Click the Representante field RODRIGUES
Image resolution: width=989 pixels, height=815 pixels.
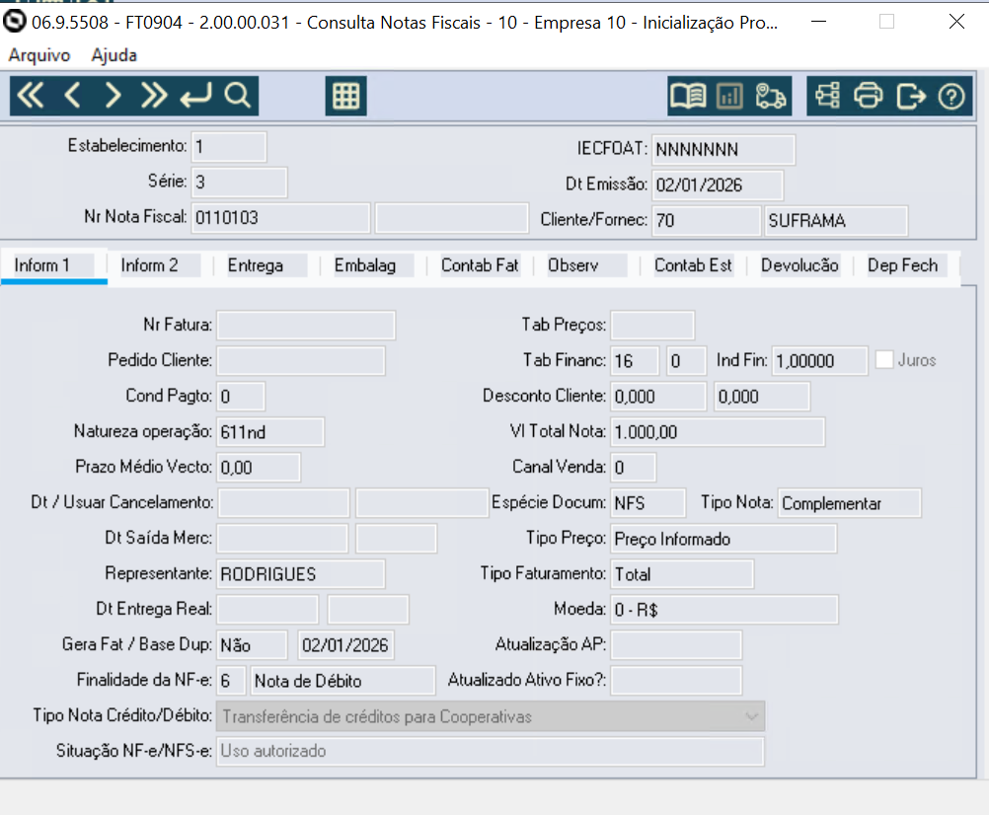[x=301, y=573]
